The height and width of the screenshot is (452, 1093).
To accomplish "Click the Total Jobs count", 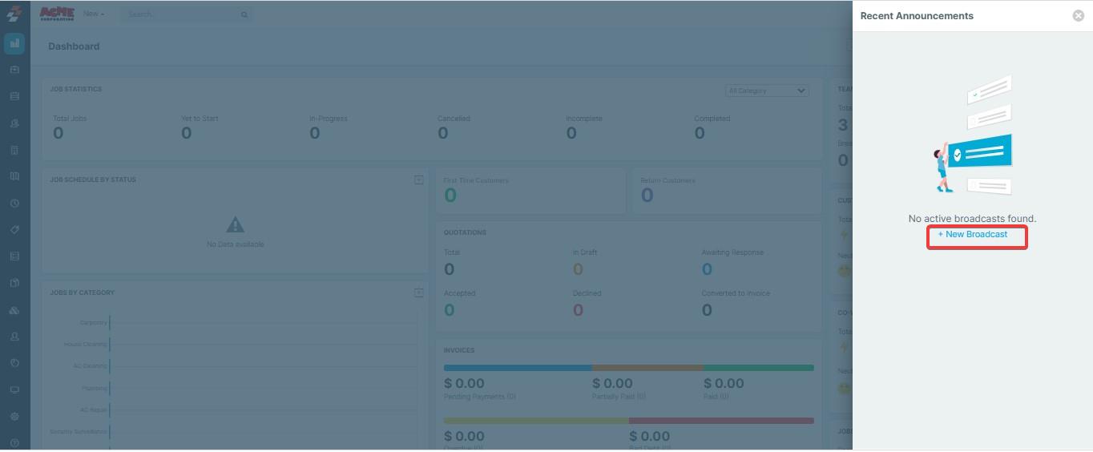I will pyautogui.click(x=58, y=133).
